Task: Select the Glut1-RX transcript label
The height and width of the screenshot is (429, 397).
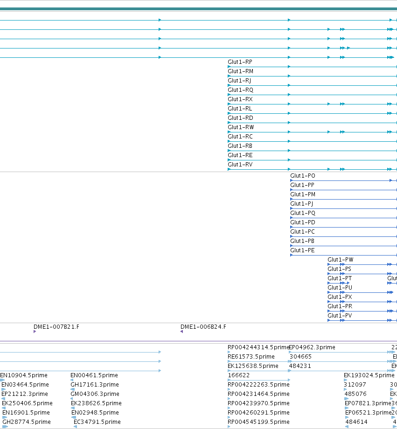Action: pos(240,99)
